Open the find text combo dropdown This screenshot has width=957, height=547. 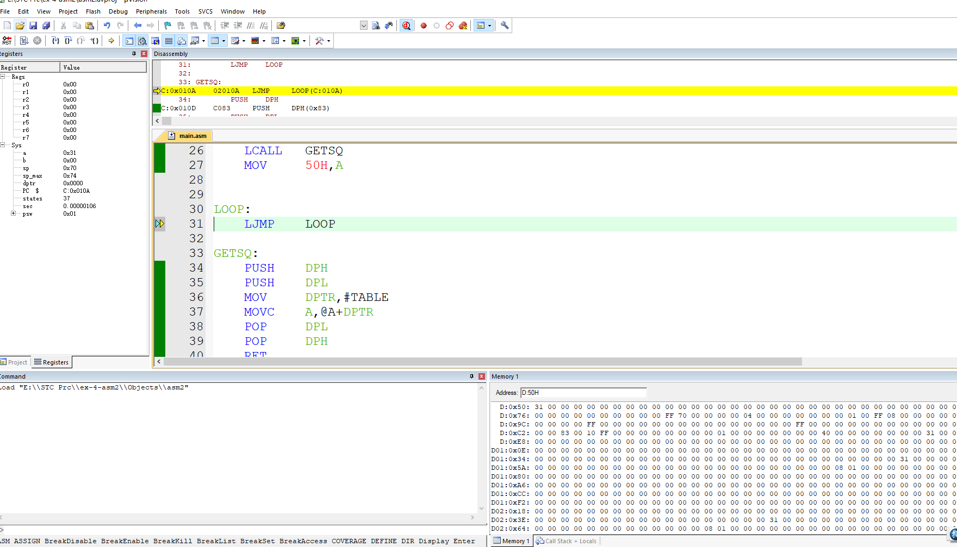click(x=364, y=26)
